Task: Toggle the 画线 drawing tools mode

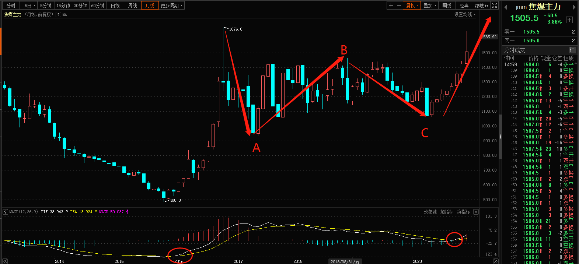Action: point(447,6)
